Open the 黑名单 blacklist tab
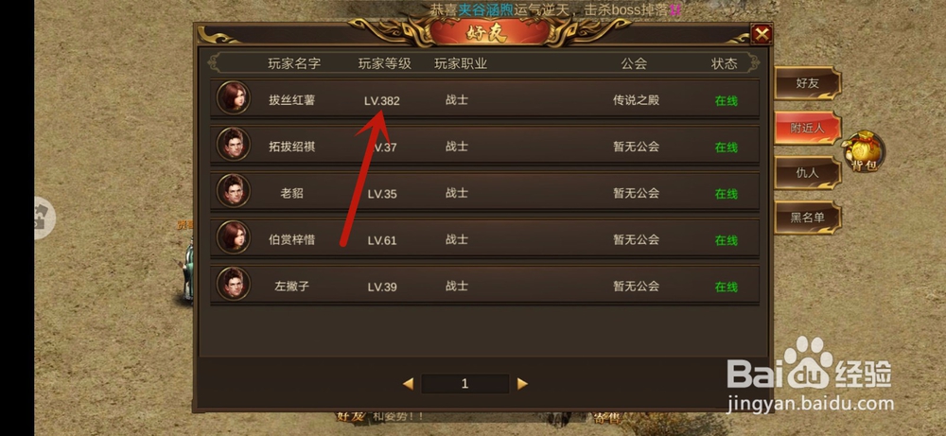The image size is (946, 436). pos(807,218)
